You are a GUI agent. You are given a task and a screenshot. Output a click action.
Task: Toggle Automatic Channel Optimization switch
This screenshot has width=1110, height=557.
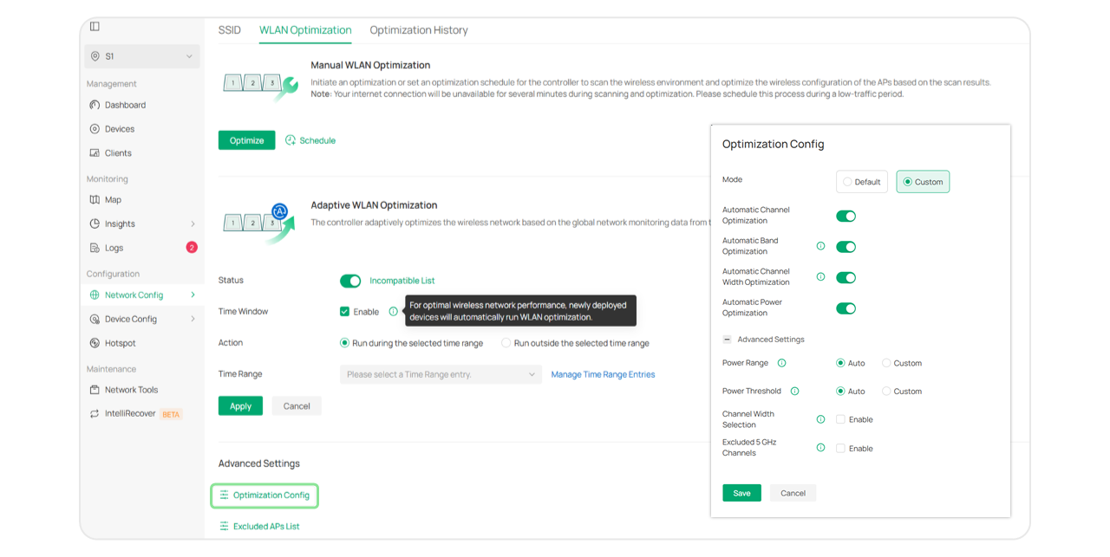point(846,217)
